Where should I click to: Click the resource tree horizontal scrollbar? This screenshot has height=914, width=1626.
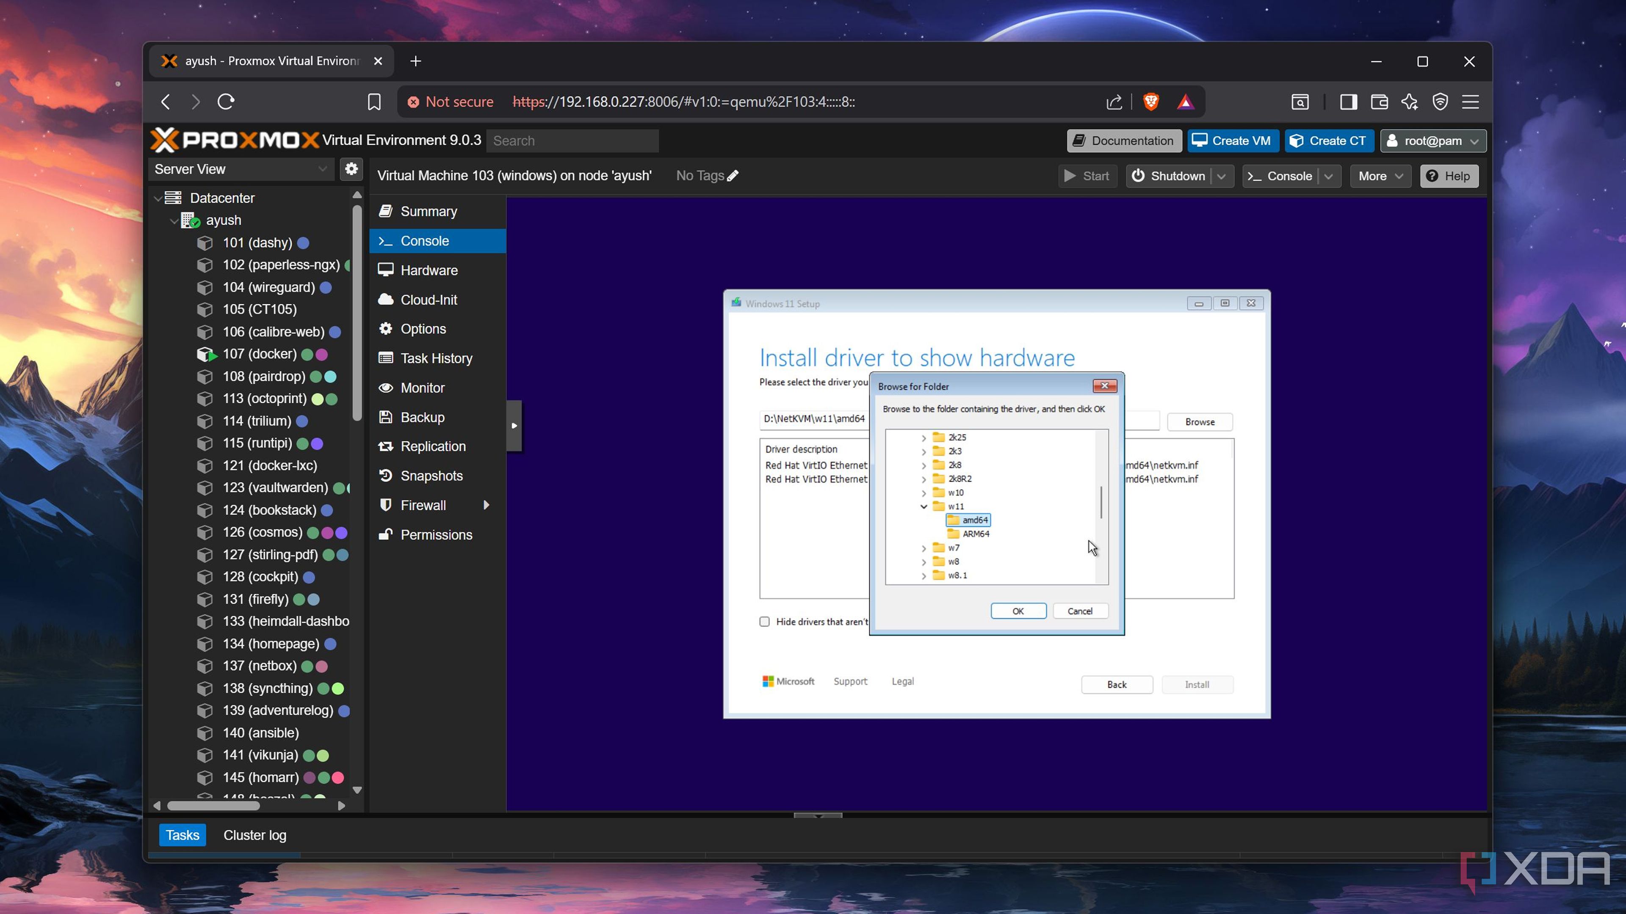tap(213, 806)
